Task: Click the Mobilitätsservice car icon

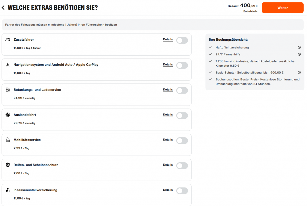Action: point(8,140)
